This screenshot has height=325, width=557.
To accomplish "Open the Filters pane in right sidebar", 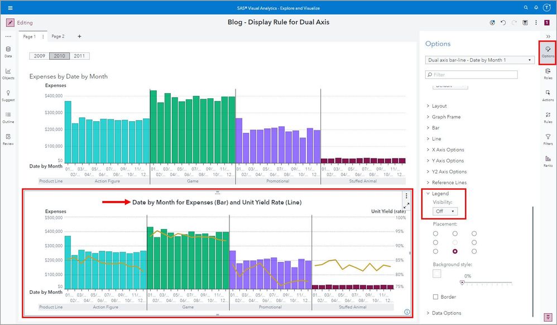I will [x=548, y=140].
